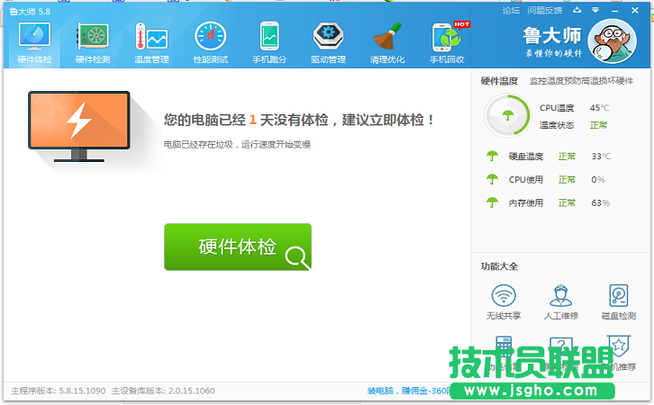Open 无线共享 WiFi icon
654x405 pixels.
[504, 295]
